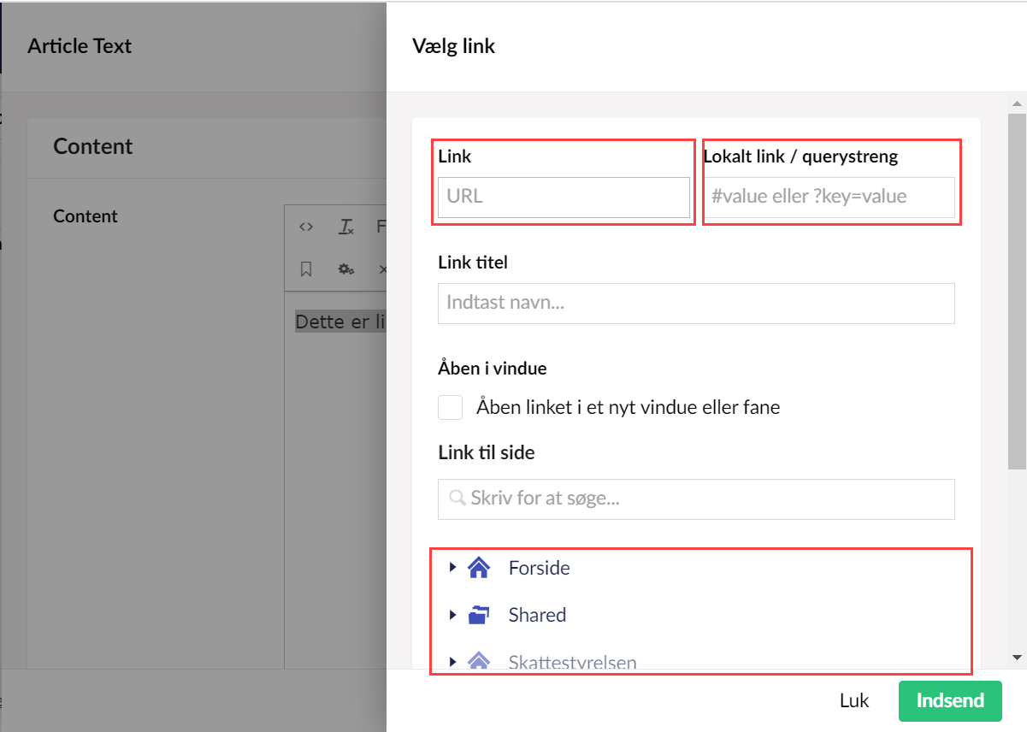Screen dimensions: 1027x732
Task: Select the Shared item in the tree
Action: point(537,615)
